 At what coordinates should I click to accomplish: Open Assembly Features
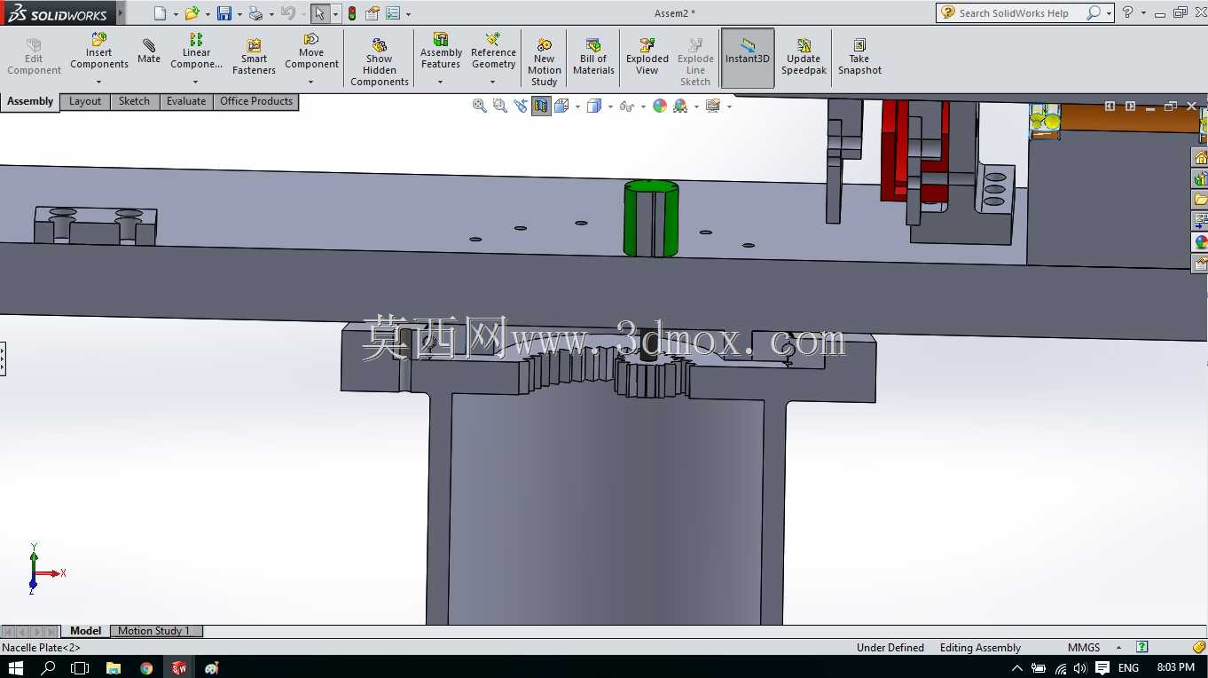[x=441, y=51]
